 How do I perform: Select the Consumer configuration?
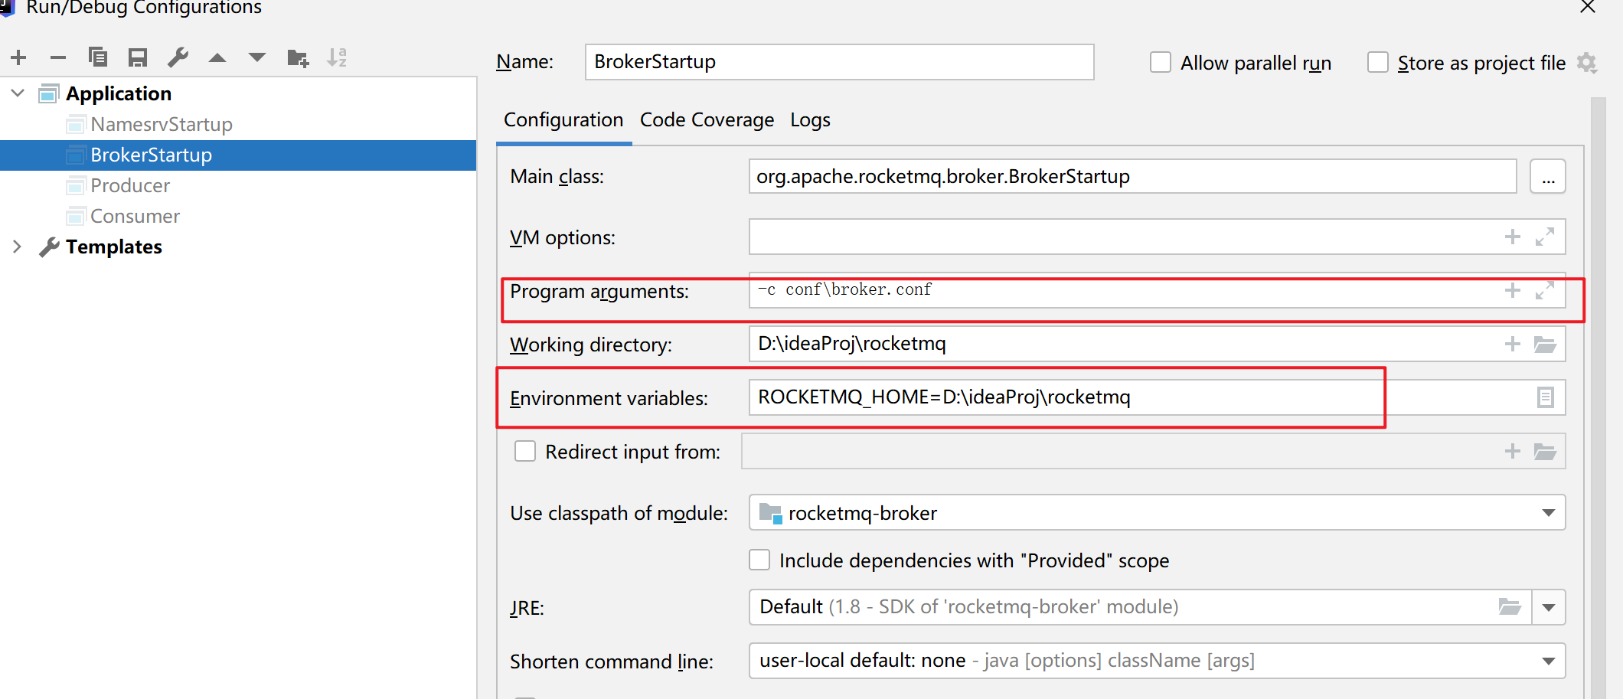[x=135, y=216]
